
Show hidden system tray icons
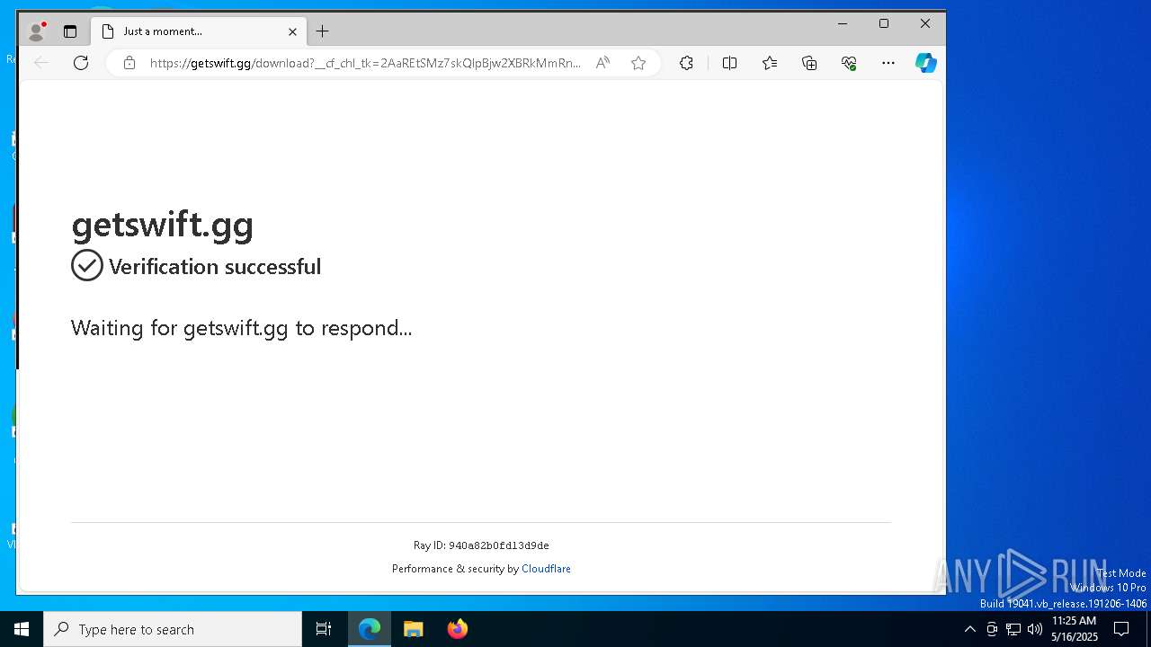point(969,629)
